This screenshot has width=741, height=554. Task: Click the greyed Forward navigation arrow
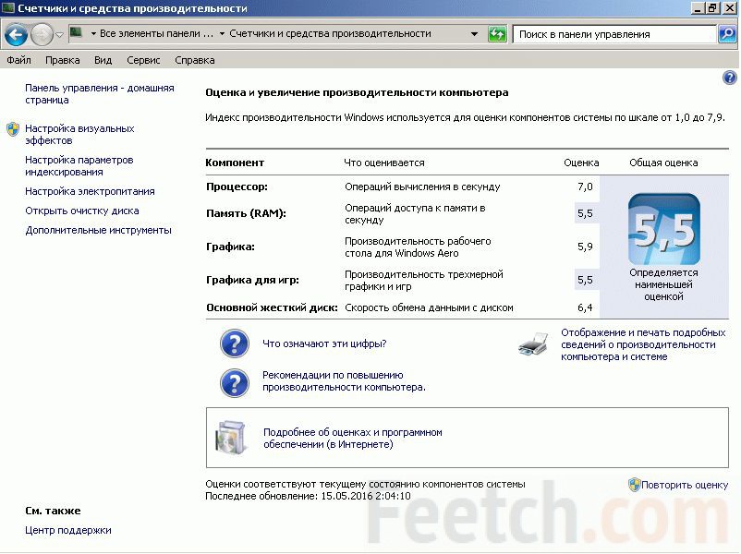point(43,34)
